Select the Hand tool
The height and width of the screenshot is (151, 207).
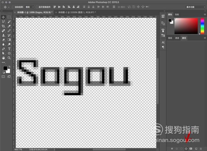click(x=3, y=58)
